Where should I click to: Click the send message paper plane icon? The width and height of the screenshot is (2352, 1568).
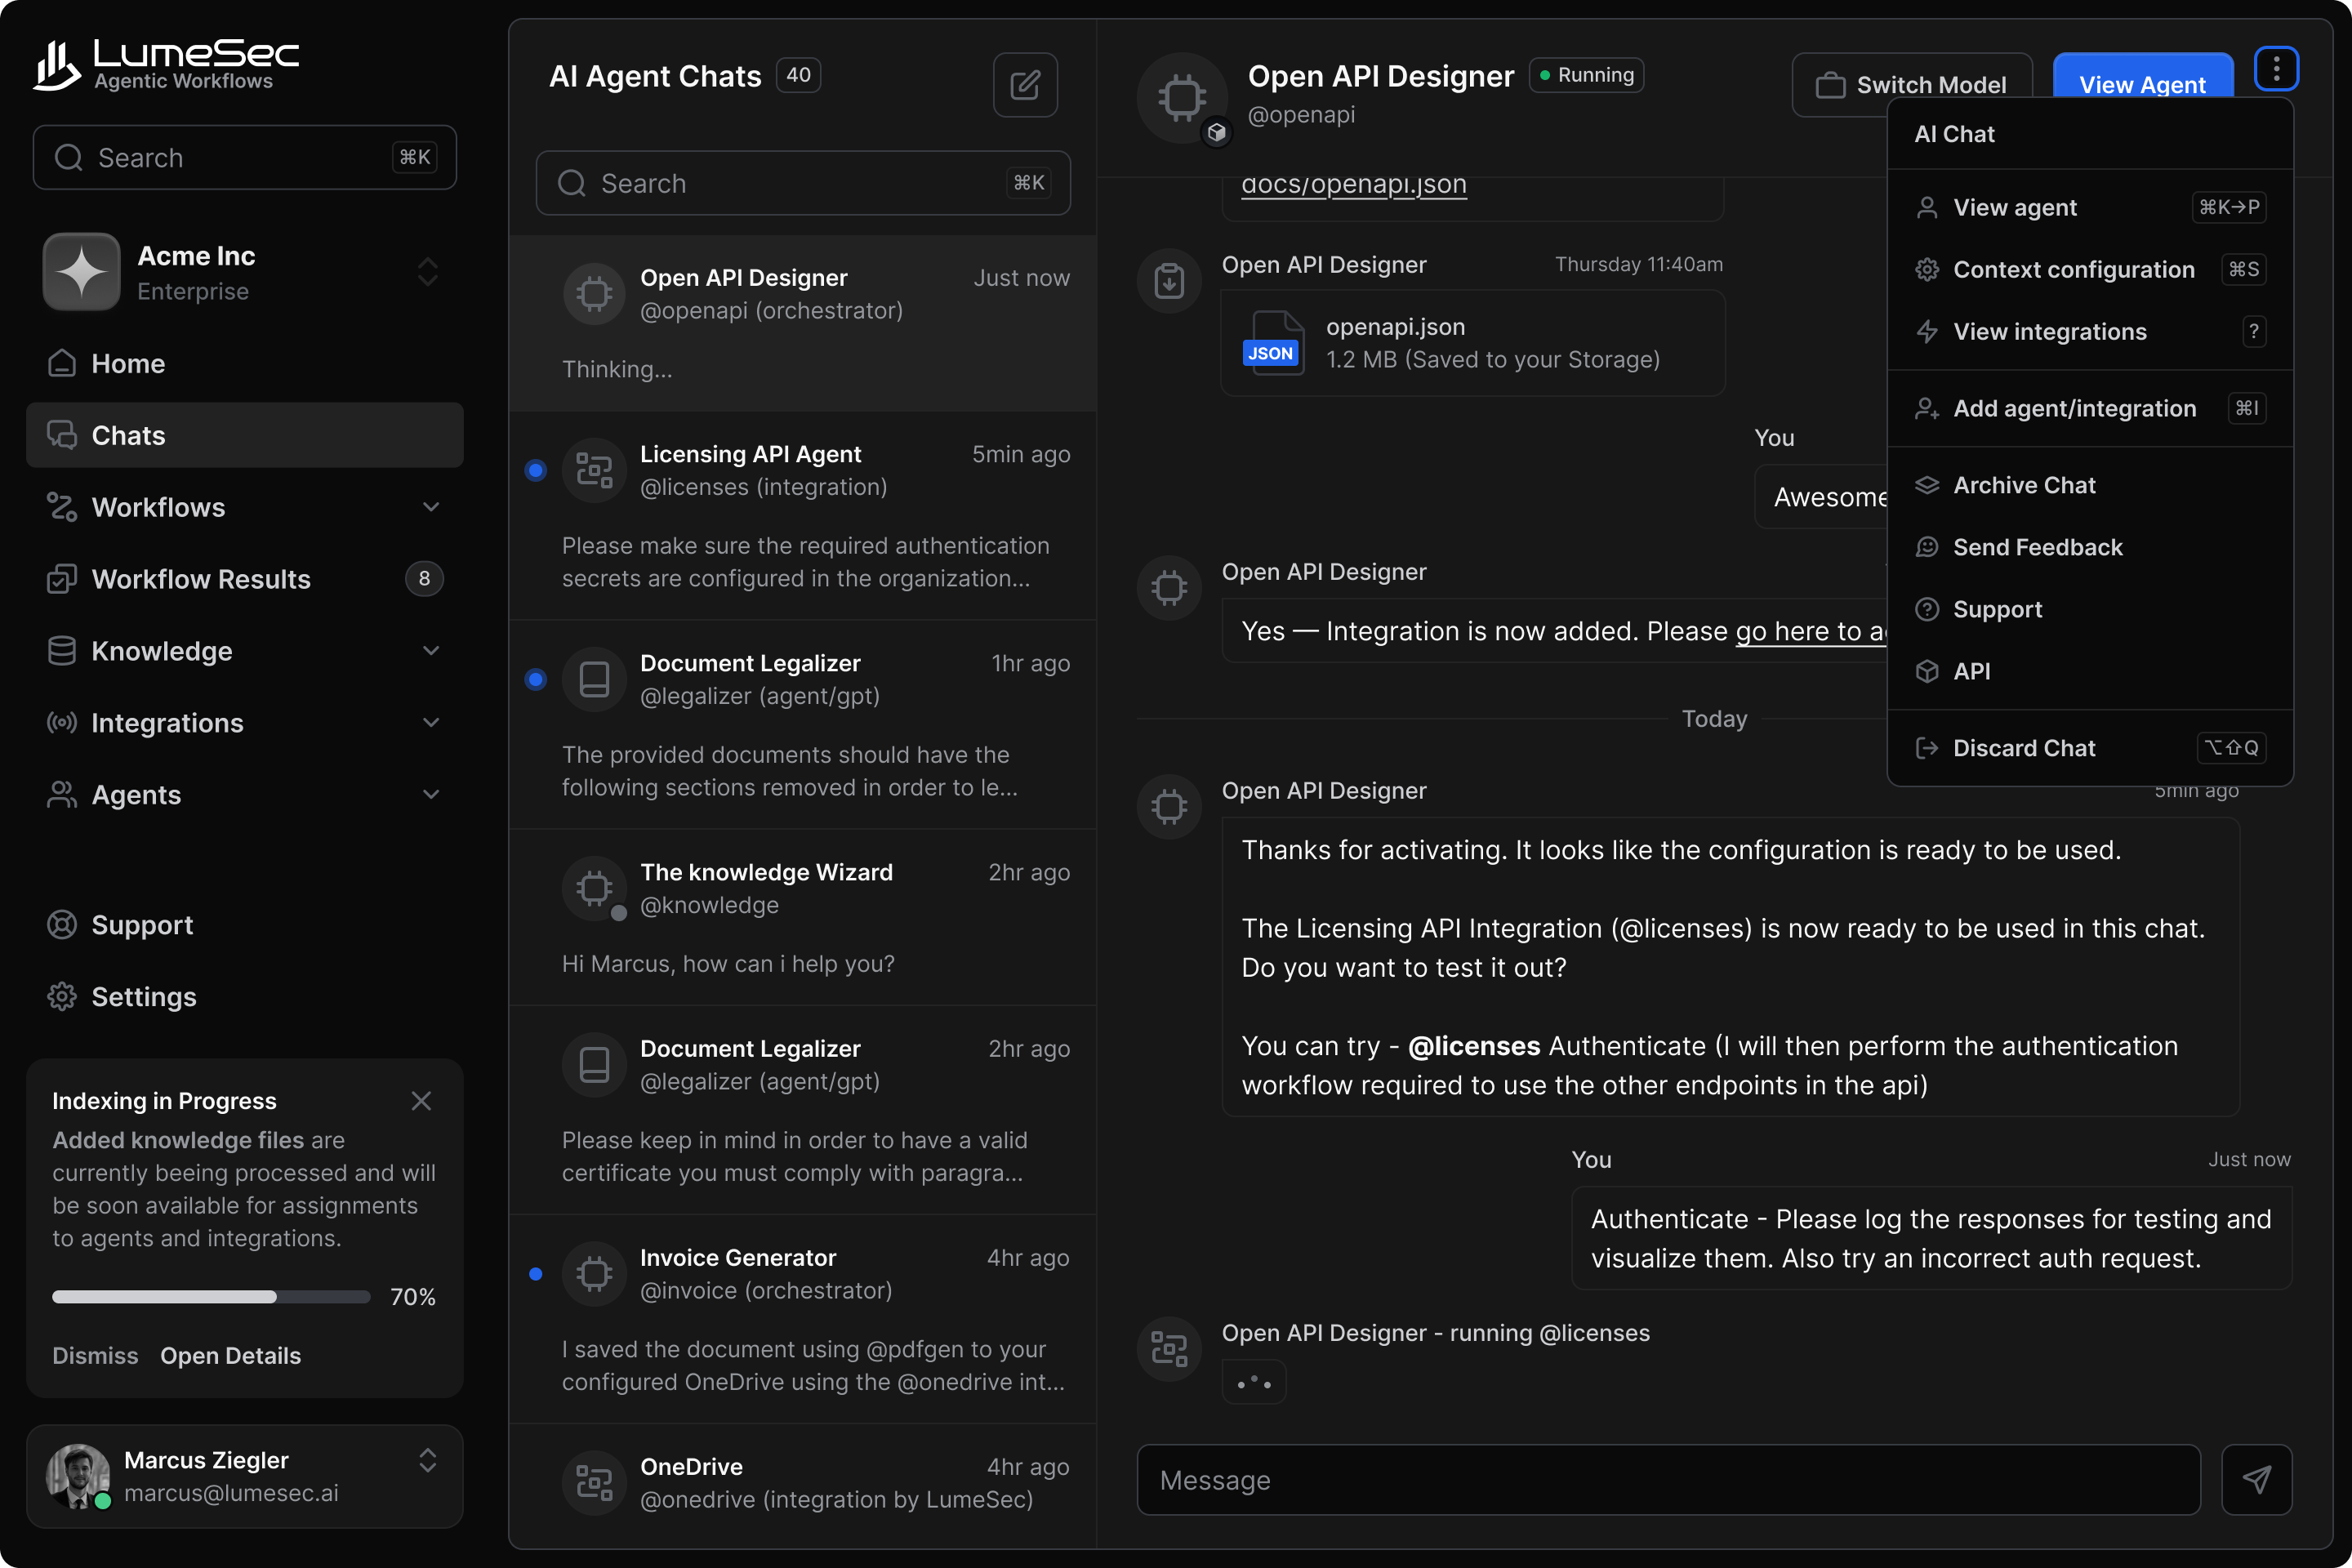click(2256, 1479)
